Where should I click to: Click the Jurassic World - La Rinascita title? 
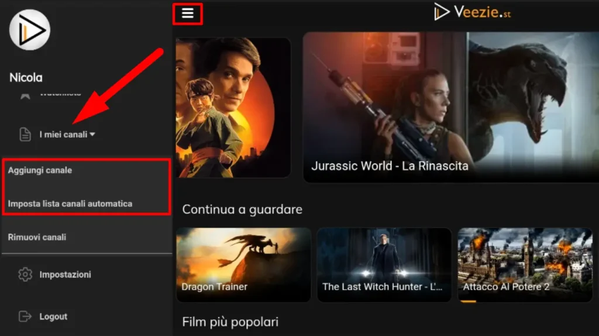click(x=390, y=166)
